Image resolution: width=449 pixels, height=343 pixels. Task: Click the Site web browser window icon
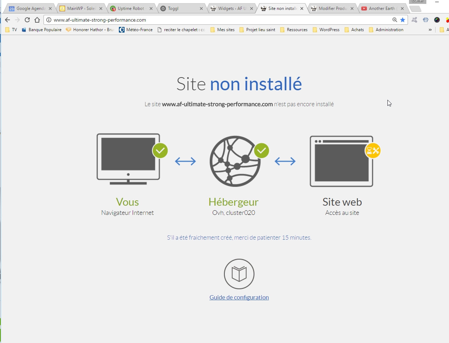[x=341, y=161]
